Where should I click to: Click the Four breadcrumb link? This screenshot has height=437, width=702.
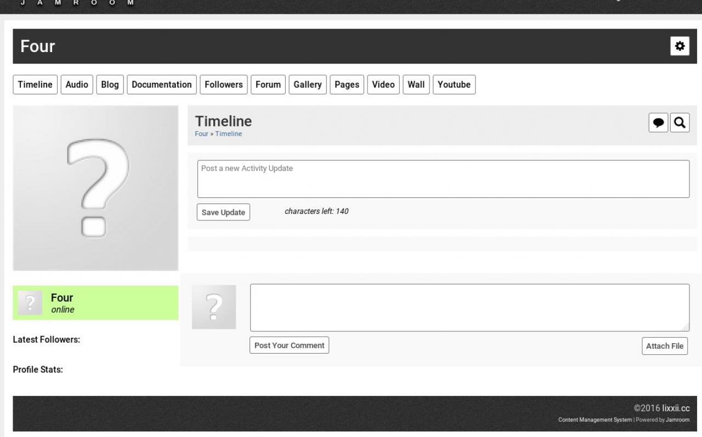pos(201,134)
